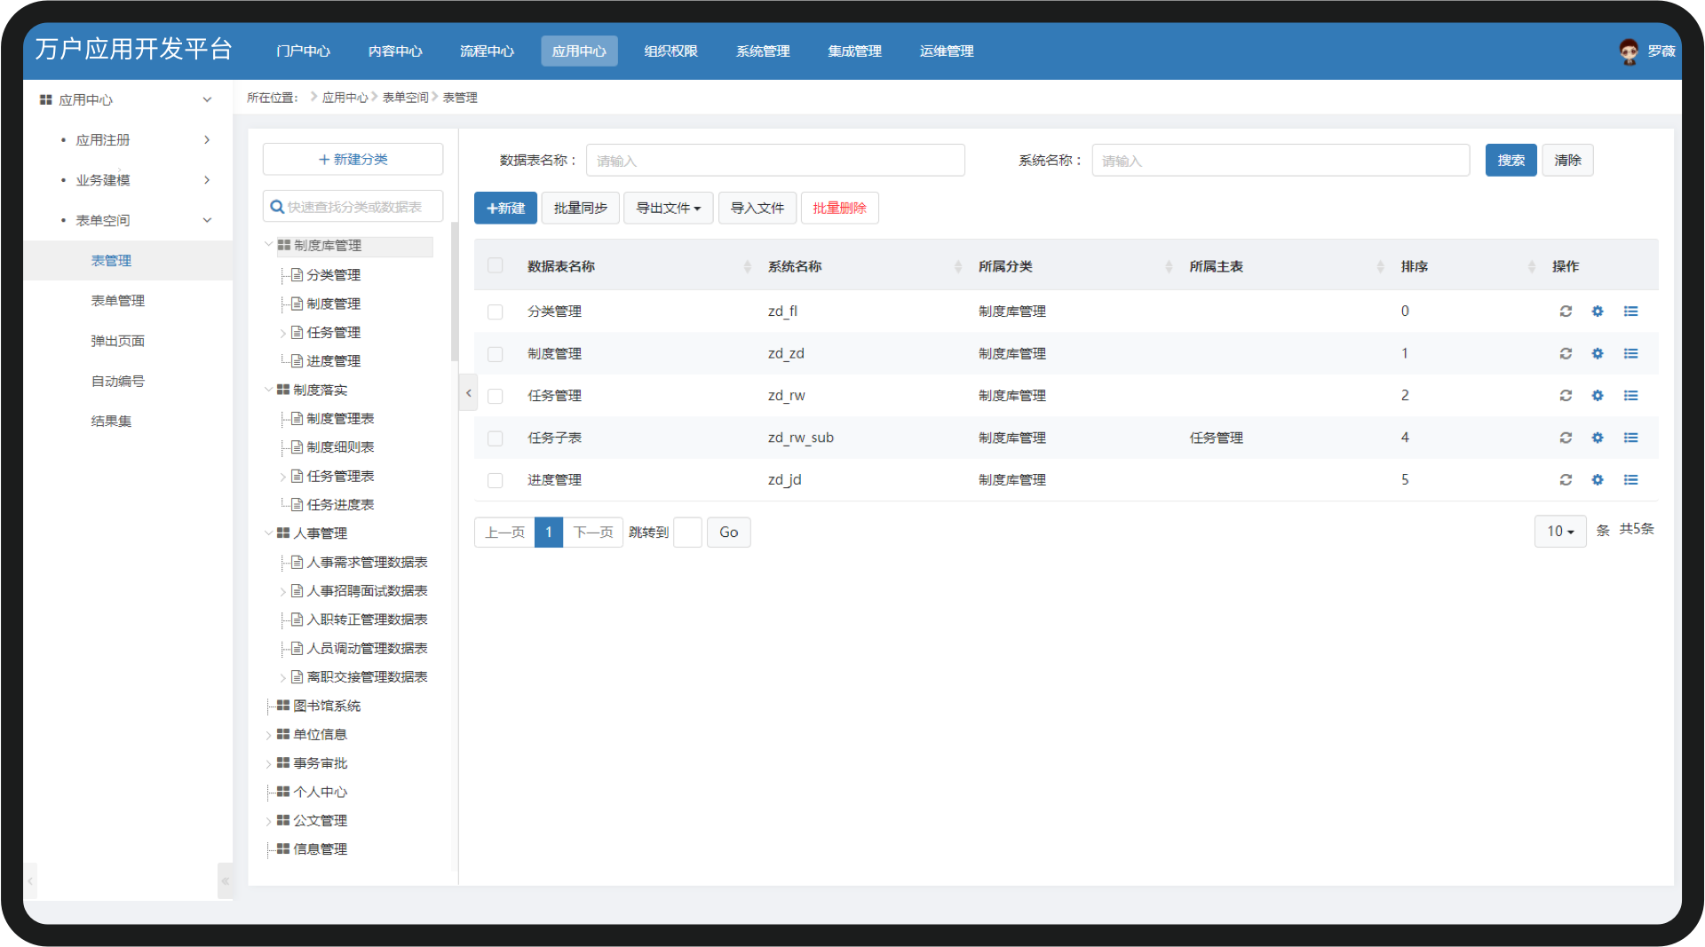
Task: Click the user avatar 罗薇
Action: (1629, 51)
